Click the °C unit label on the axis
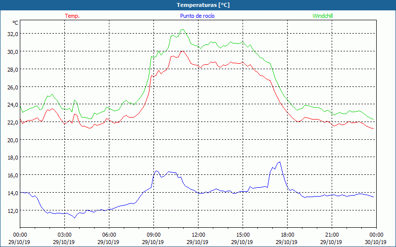The width and height of the screenshot is (396, 247). click(15, 23)
